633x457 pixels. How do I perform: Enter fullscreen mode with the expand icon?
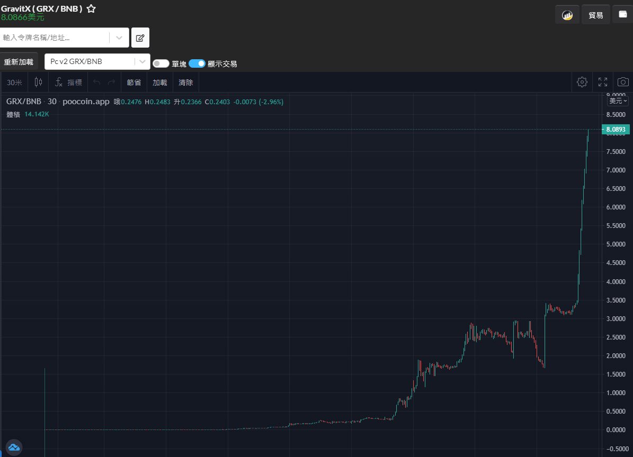point(602,82)
